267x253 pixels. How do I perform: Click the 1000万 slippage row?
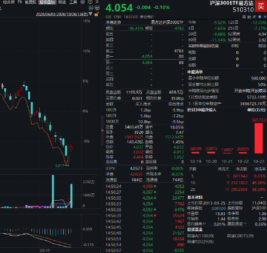tap(145, 122)
